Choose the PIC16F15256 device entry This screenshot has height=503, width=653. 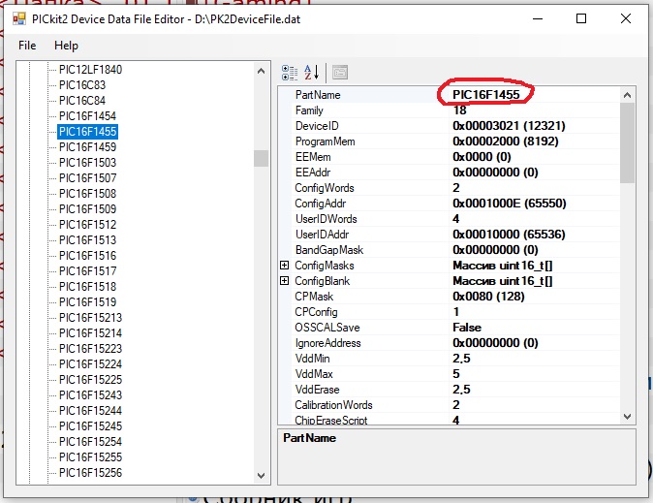tap(90, 473)
